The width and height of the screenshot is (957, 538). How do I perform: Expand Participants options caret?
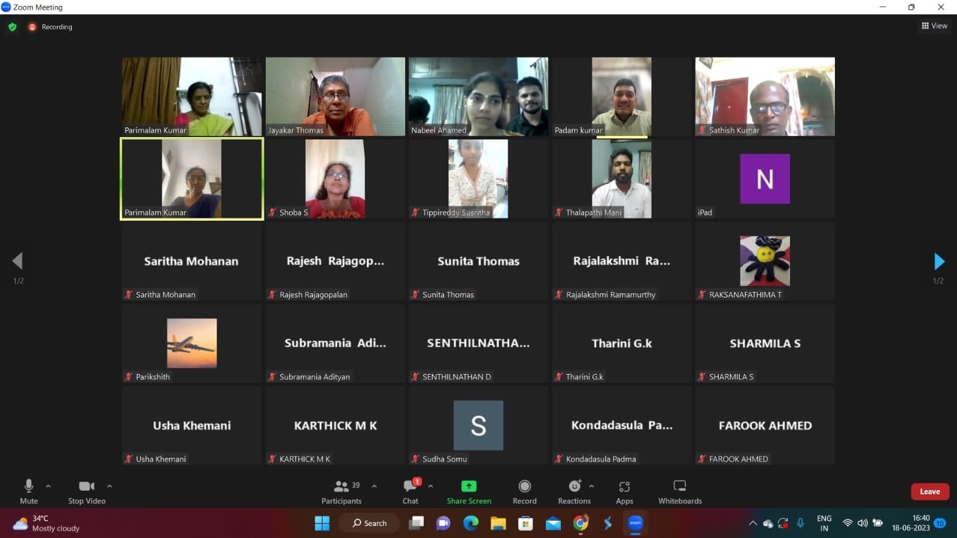coord(374,486)
